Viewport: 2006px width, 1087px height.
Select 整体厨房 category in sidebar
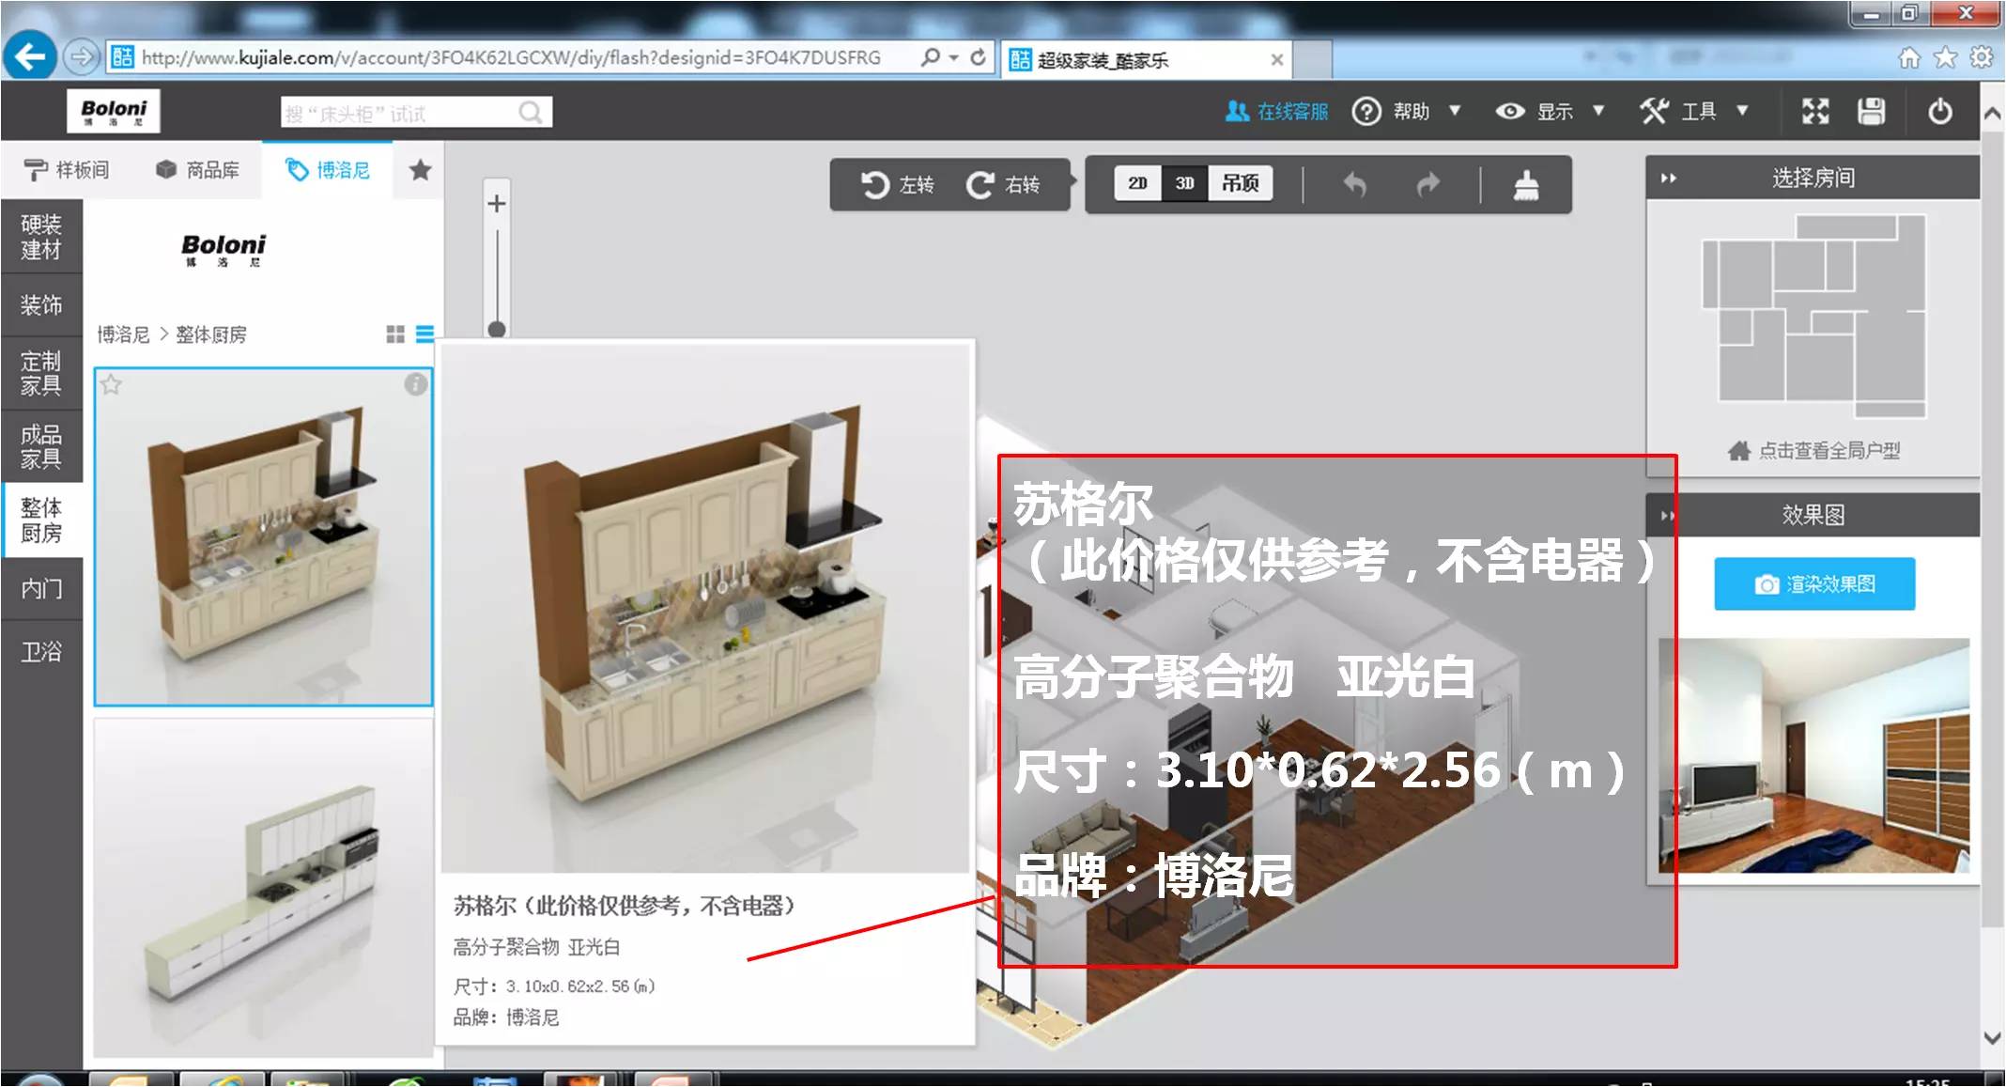[x=41, y=520]
